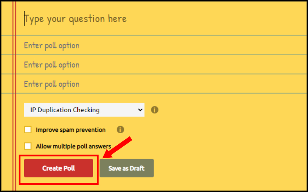Click info icon next to spam prevention
The width and height of the screenshot is (308, 192).
tap(120, 129)
